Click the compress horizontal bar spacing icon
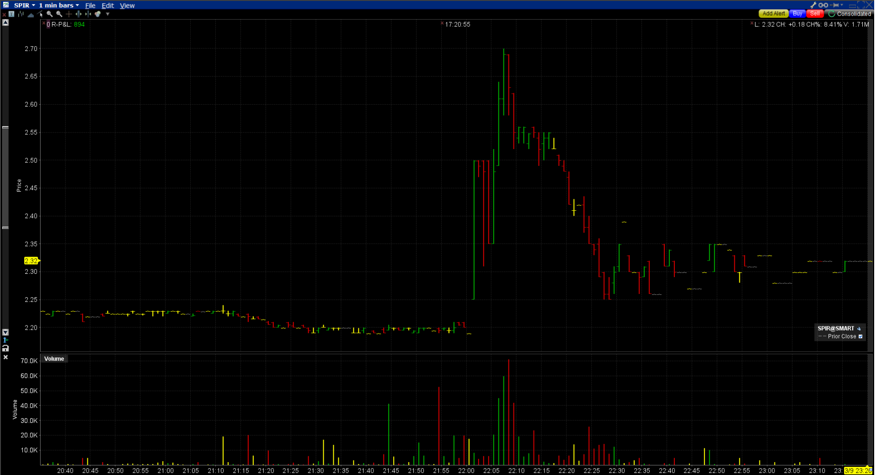This screenshot has width=876, height=475. coord(88,14)
